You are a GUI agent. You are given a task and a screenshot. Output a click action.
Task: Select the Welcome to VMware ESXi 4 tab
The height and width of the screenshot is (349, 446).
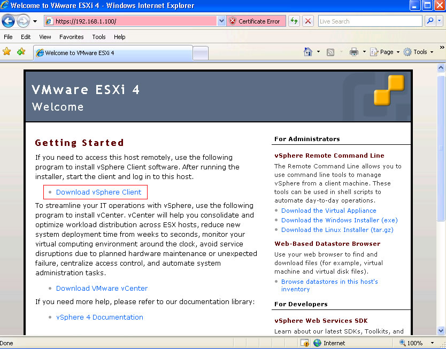coord(113,53)
